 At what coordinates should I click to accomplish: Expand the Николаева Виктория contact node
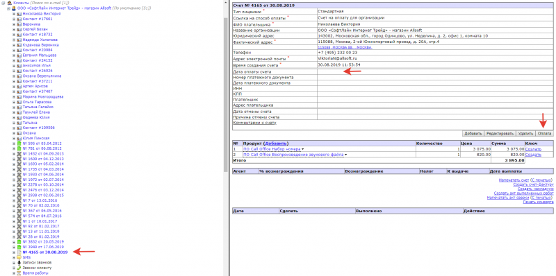(14, 14)
